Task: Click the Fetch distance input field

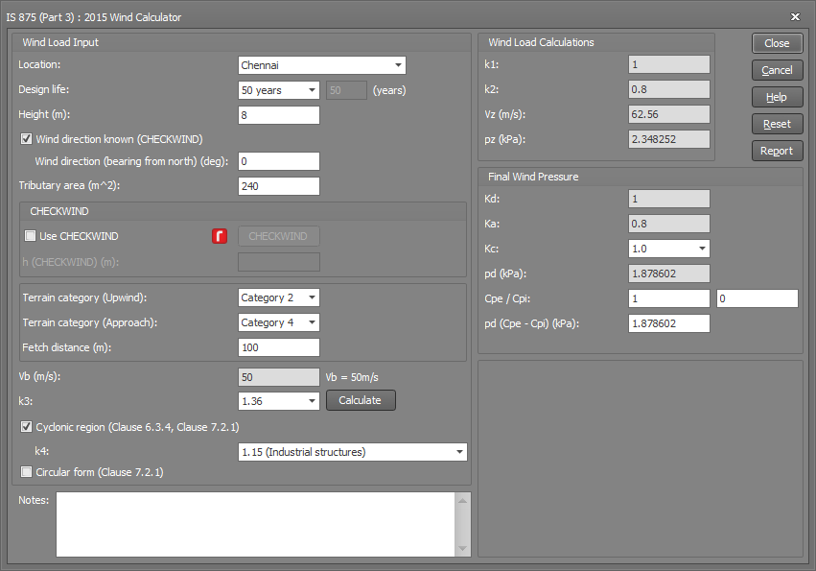Action: tap(279, 347)
